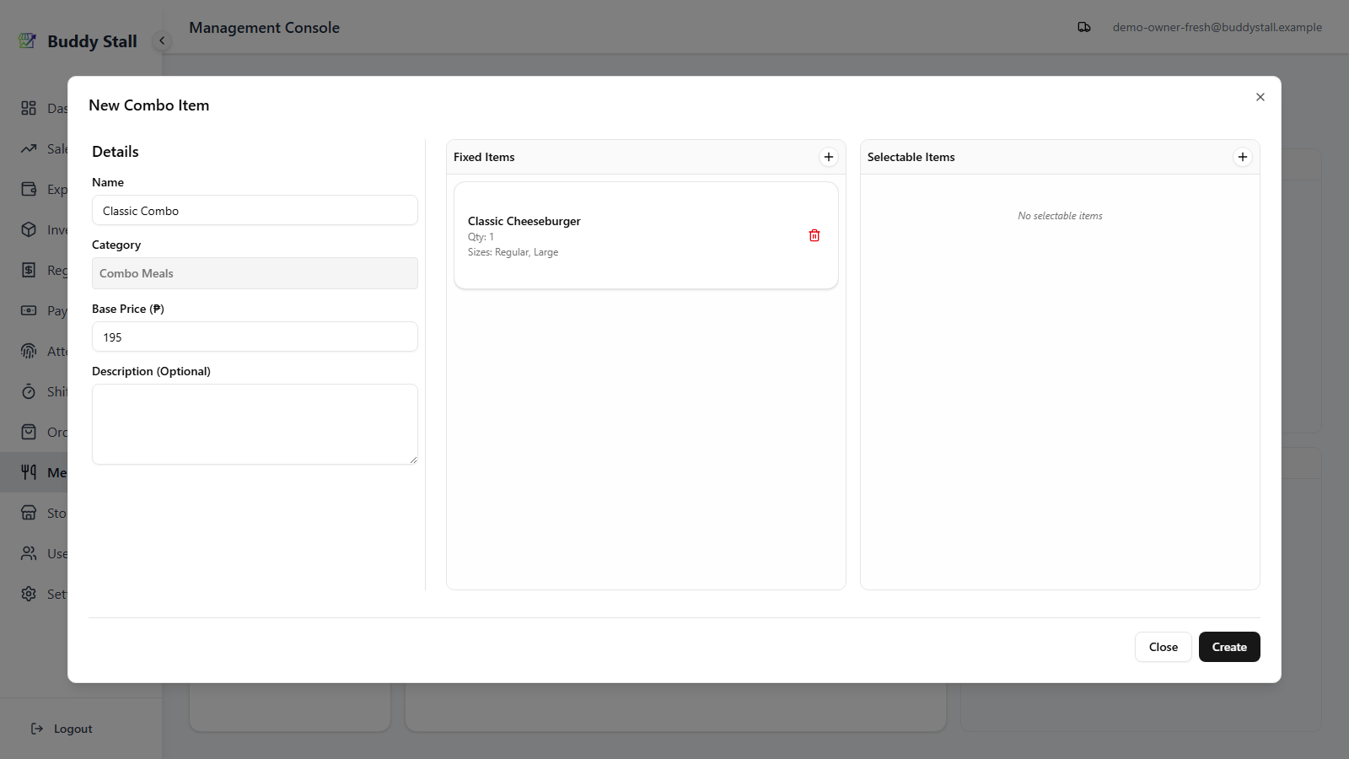Select the Classic Cheeseburger item card
The width and height of the screenshot is (1349, 759).
(x=646, y=235)
